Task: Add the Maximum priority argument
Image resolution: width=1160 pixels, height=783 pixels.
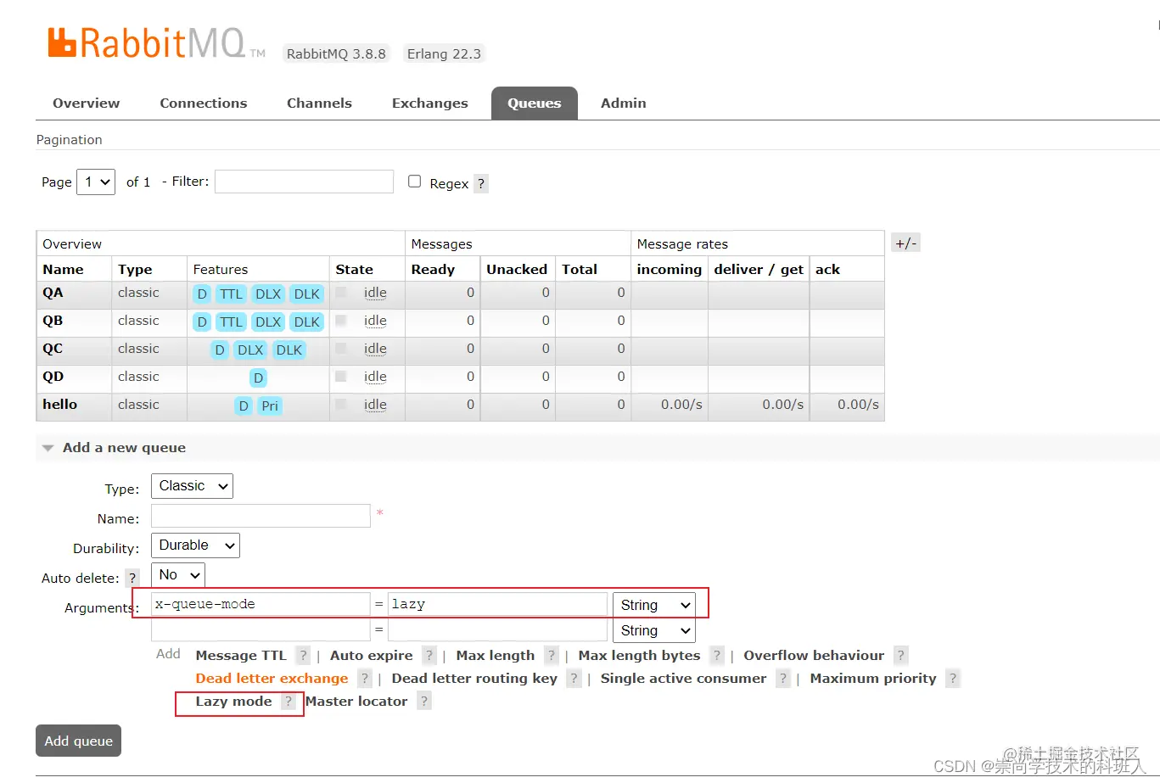Action: point(873,678)
